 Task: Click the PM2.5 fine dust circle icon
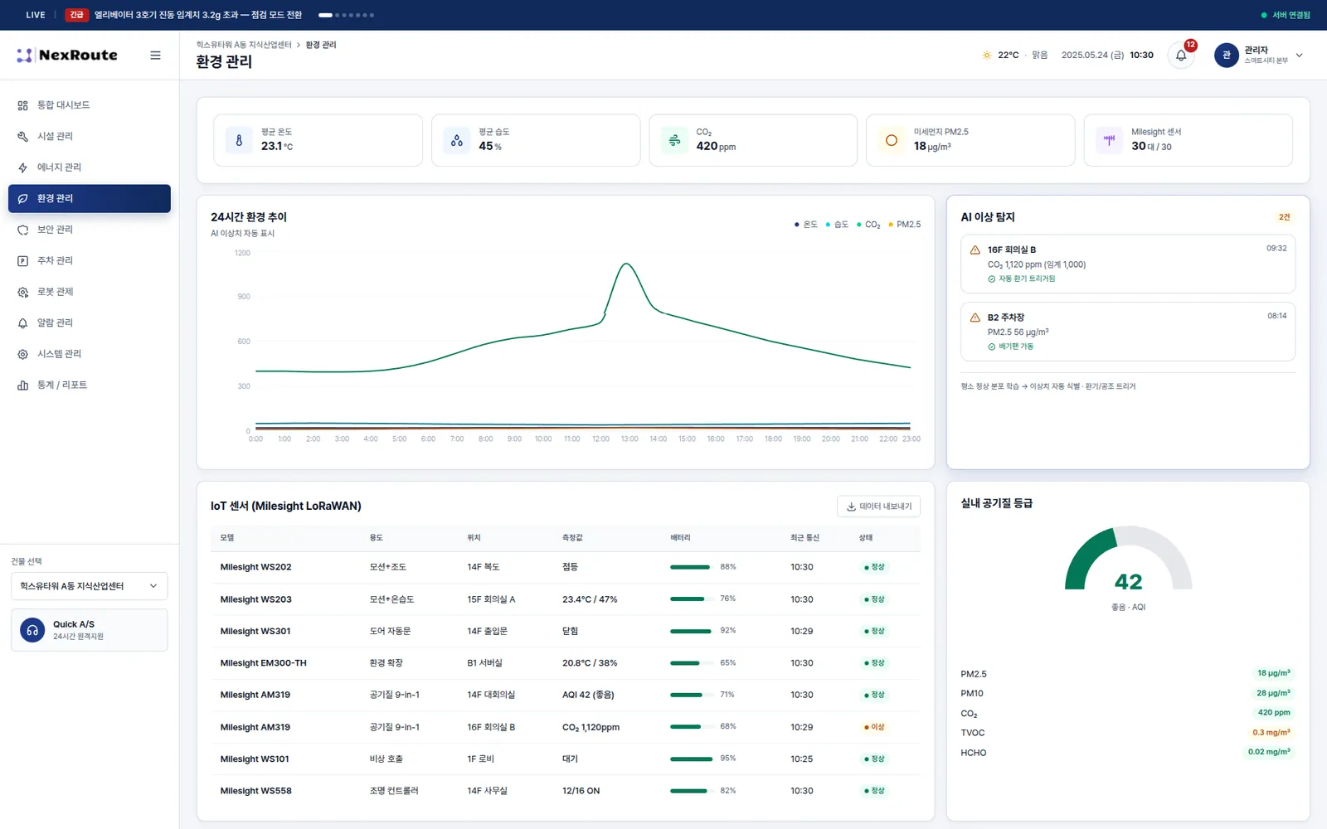[892, 140]
